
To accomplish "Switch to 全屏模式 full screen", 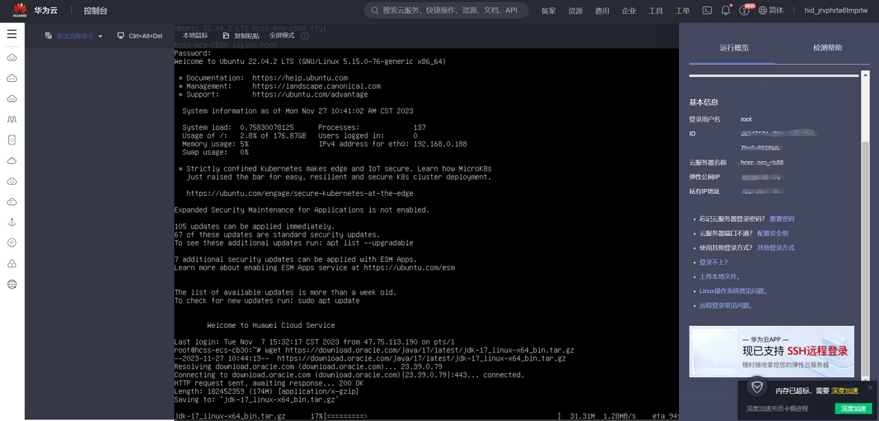I will [282, 35].
